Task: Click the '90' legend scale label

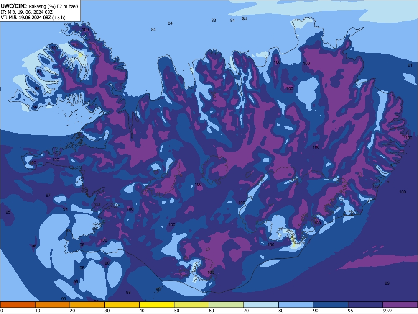Action: (x=316, y=311)
